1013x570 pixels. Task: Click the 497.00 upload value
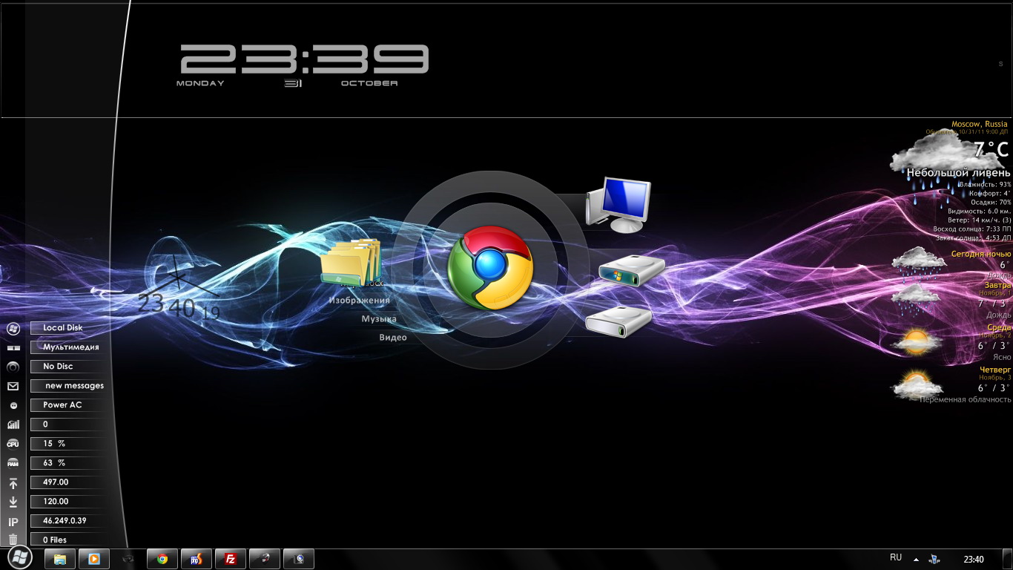tap(56, 482)
